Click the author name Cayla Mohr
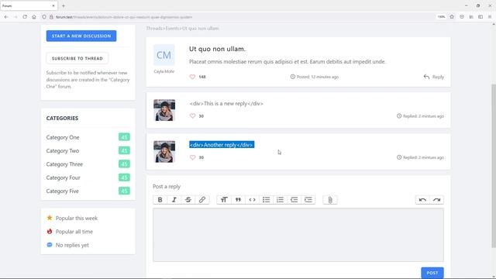Image resolution: width=496 pixels, height=279 pixels. (x=164, y=71)
